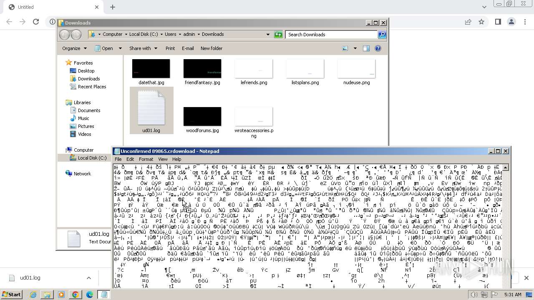Open the Chrome side panel icon
Screen dimensions: 534x300
coord(498,22)
